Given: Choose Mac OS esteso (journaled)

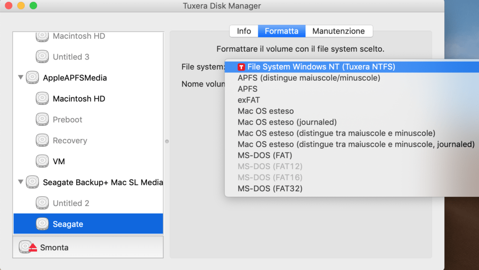Looking at the screenshot, I should 352,122.
